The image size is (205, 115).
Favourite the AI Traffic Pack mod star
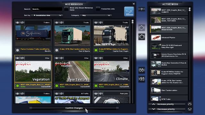57,94
